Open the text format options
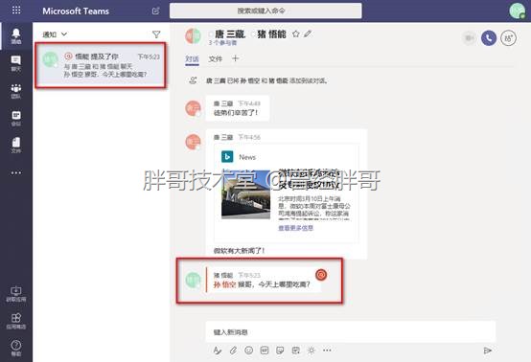 pos(217,351)
